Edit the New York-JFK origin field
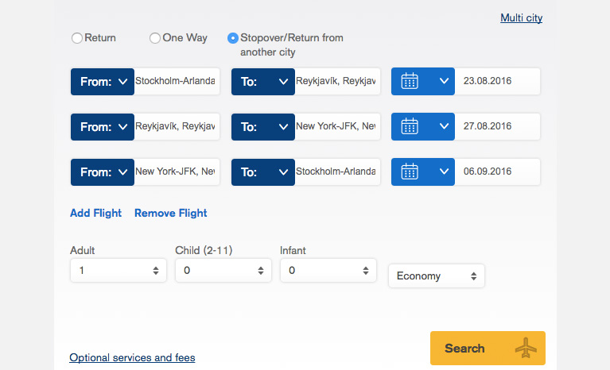The image size is (610, 370). click(177, 172)
